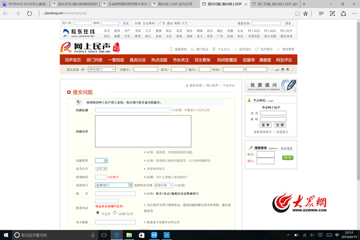Open the browser more options ellipsis
Screen dimensions: 360x240
click(x=354, y=14)
